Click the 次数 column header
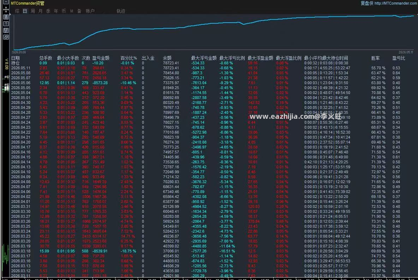Viewport: 418px width, 280px height. coord(86,58)
